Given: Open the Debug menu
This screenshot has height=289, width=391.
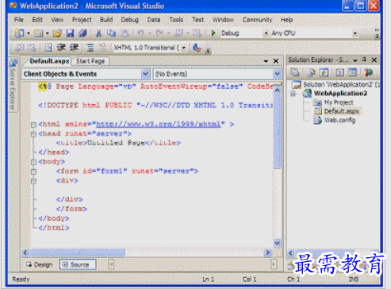Looking at the screenshot, I should [x=130, y=20].
